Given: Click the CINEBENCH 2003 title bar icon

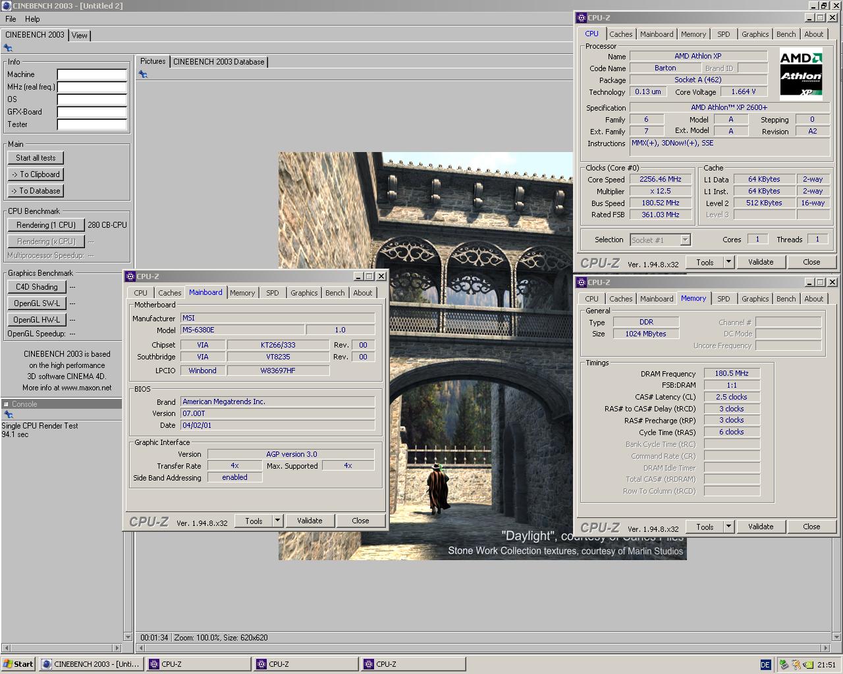Looking at the screenshot, I should (7, 6).
